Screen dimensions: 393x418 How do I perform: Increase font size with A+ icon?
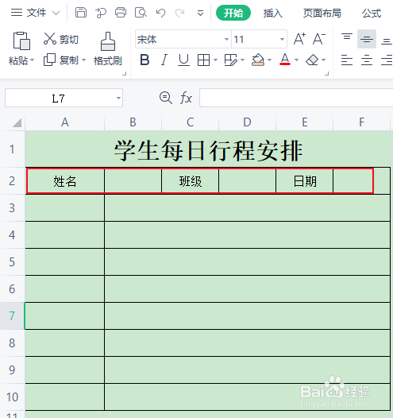click(299, 39)
